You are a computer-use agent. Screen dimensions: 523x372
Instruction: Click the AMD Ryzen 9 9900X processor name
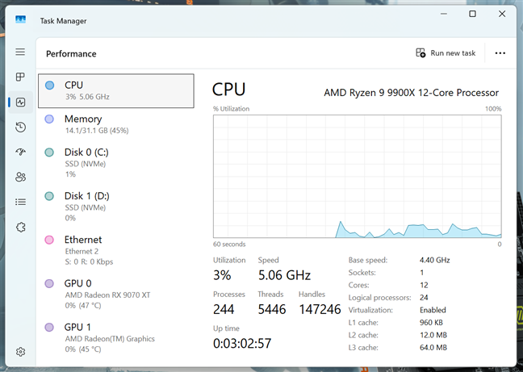[x=412, y=93]
